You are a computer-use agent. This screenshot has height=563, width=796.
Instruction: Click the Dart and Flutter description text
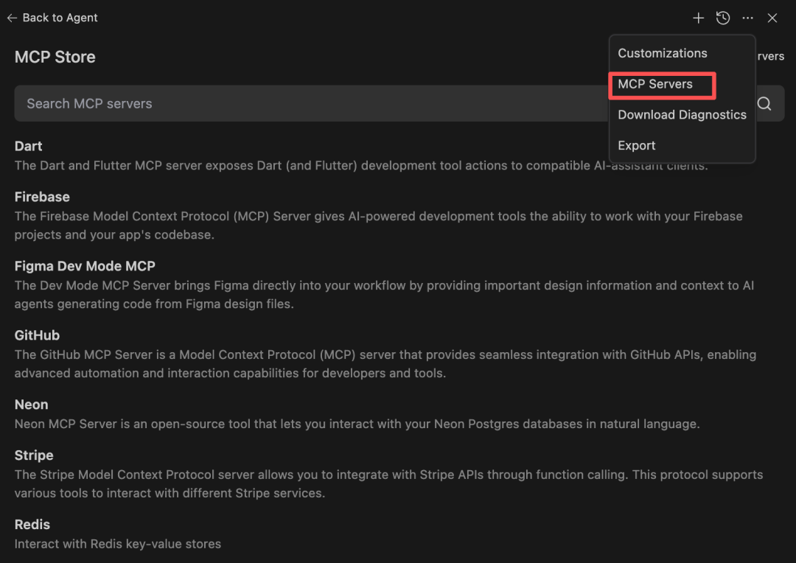[x=361, y=166]
